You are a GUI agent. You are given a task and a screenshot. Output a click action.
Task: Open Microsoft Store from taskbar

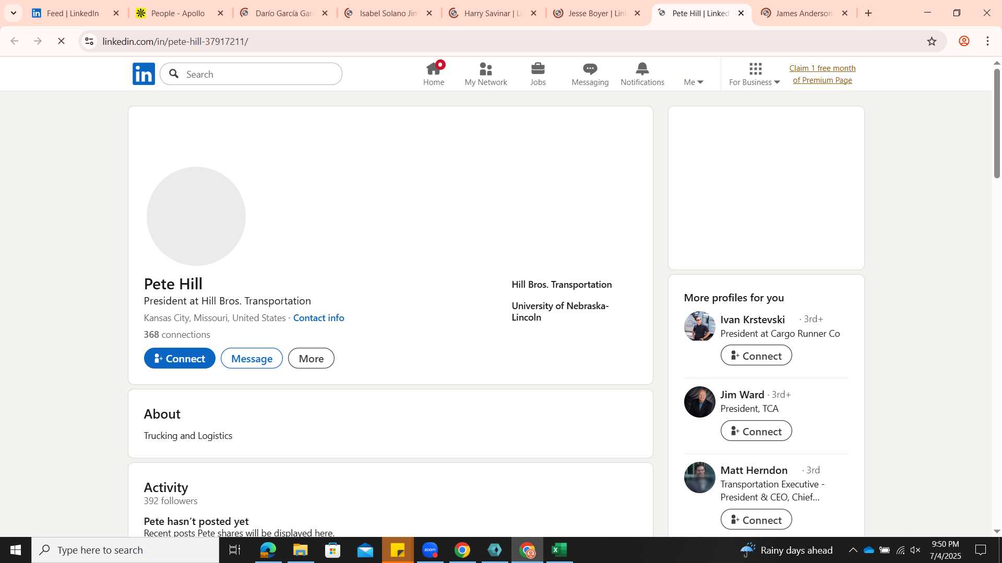tap(332, 550)
